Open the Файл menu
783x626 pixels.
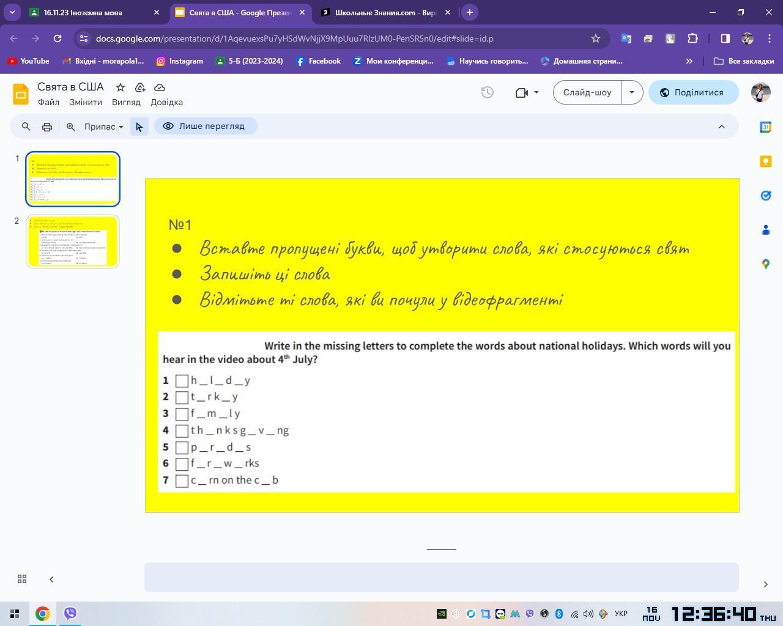48,102
